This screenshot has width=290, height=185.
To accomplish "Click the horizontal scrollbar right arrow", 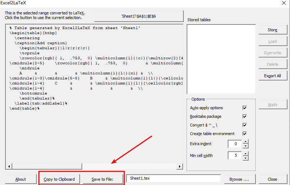I will tap(179, 166).
